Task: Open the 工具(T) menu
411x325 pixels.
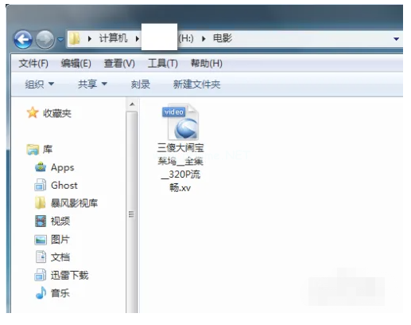Action: coord(162,64)
